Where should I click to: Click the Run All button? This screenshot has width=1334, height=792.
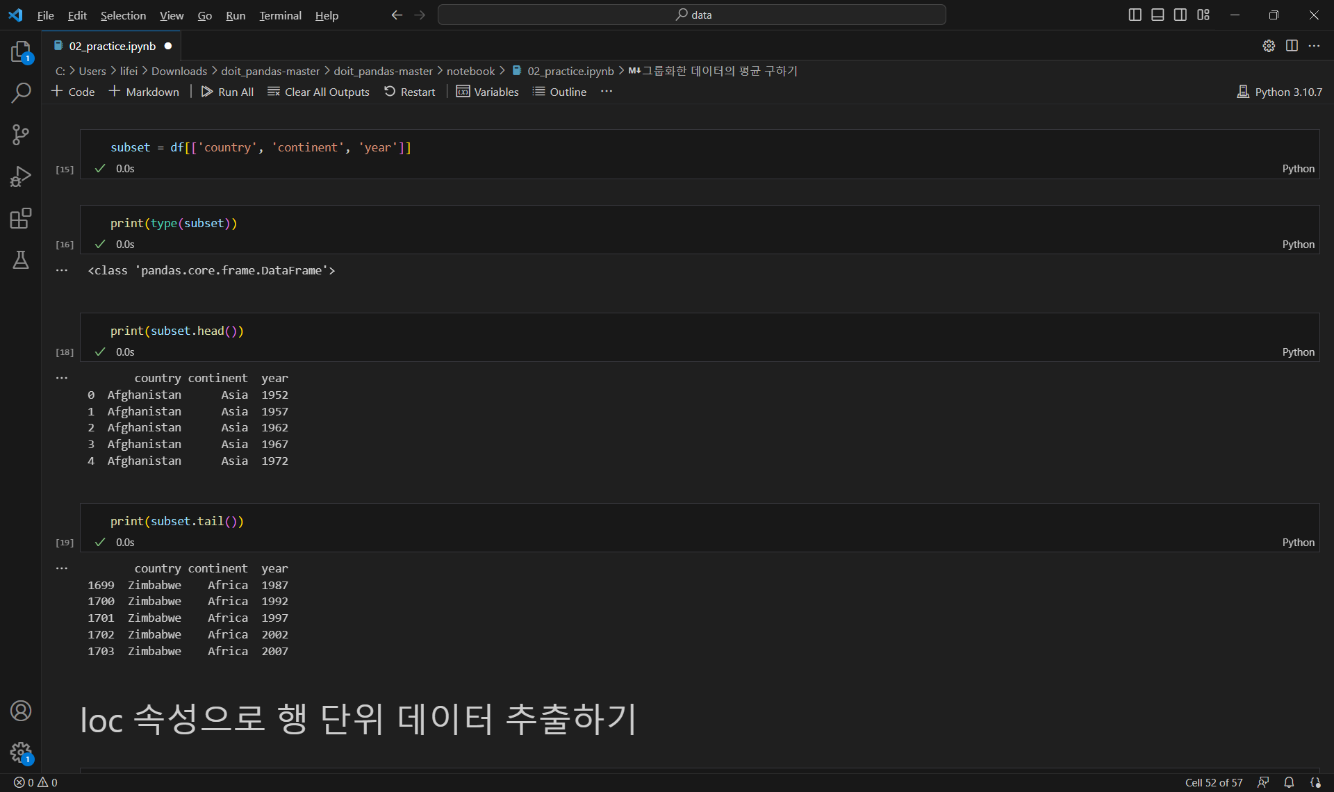point(227,92)
